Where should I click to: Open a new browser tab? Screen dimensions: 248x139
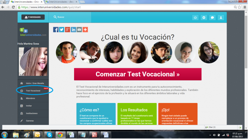pyautogui.click(x=82, y=2)
